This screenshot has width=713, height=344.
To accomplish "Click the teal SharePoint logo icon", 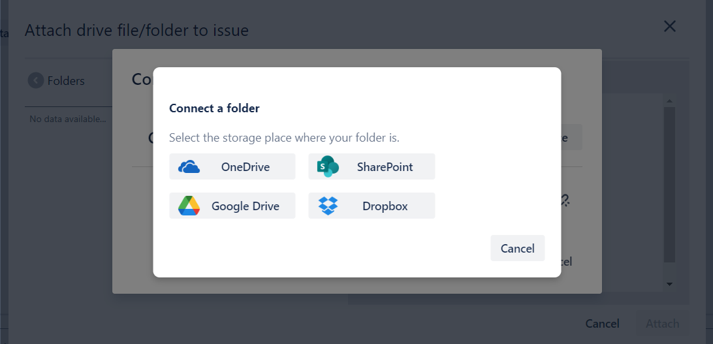I will 327,167.
